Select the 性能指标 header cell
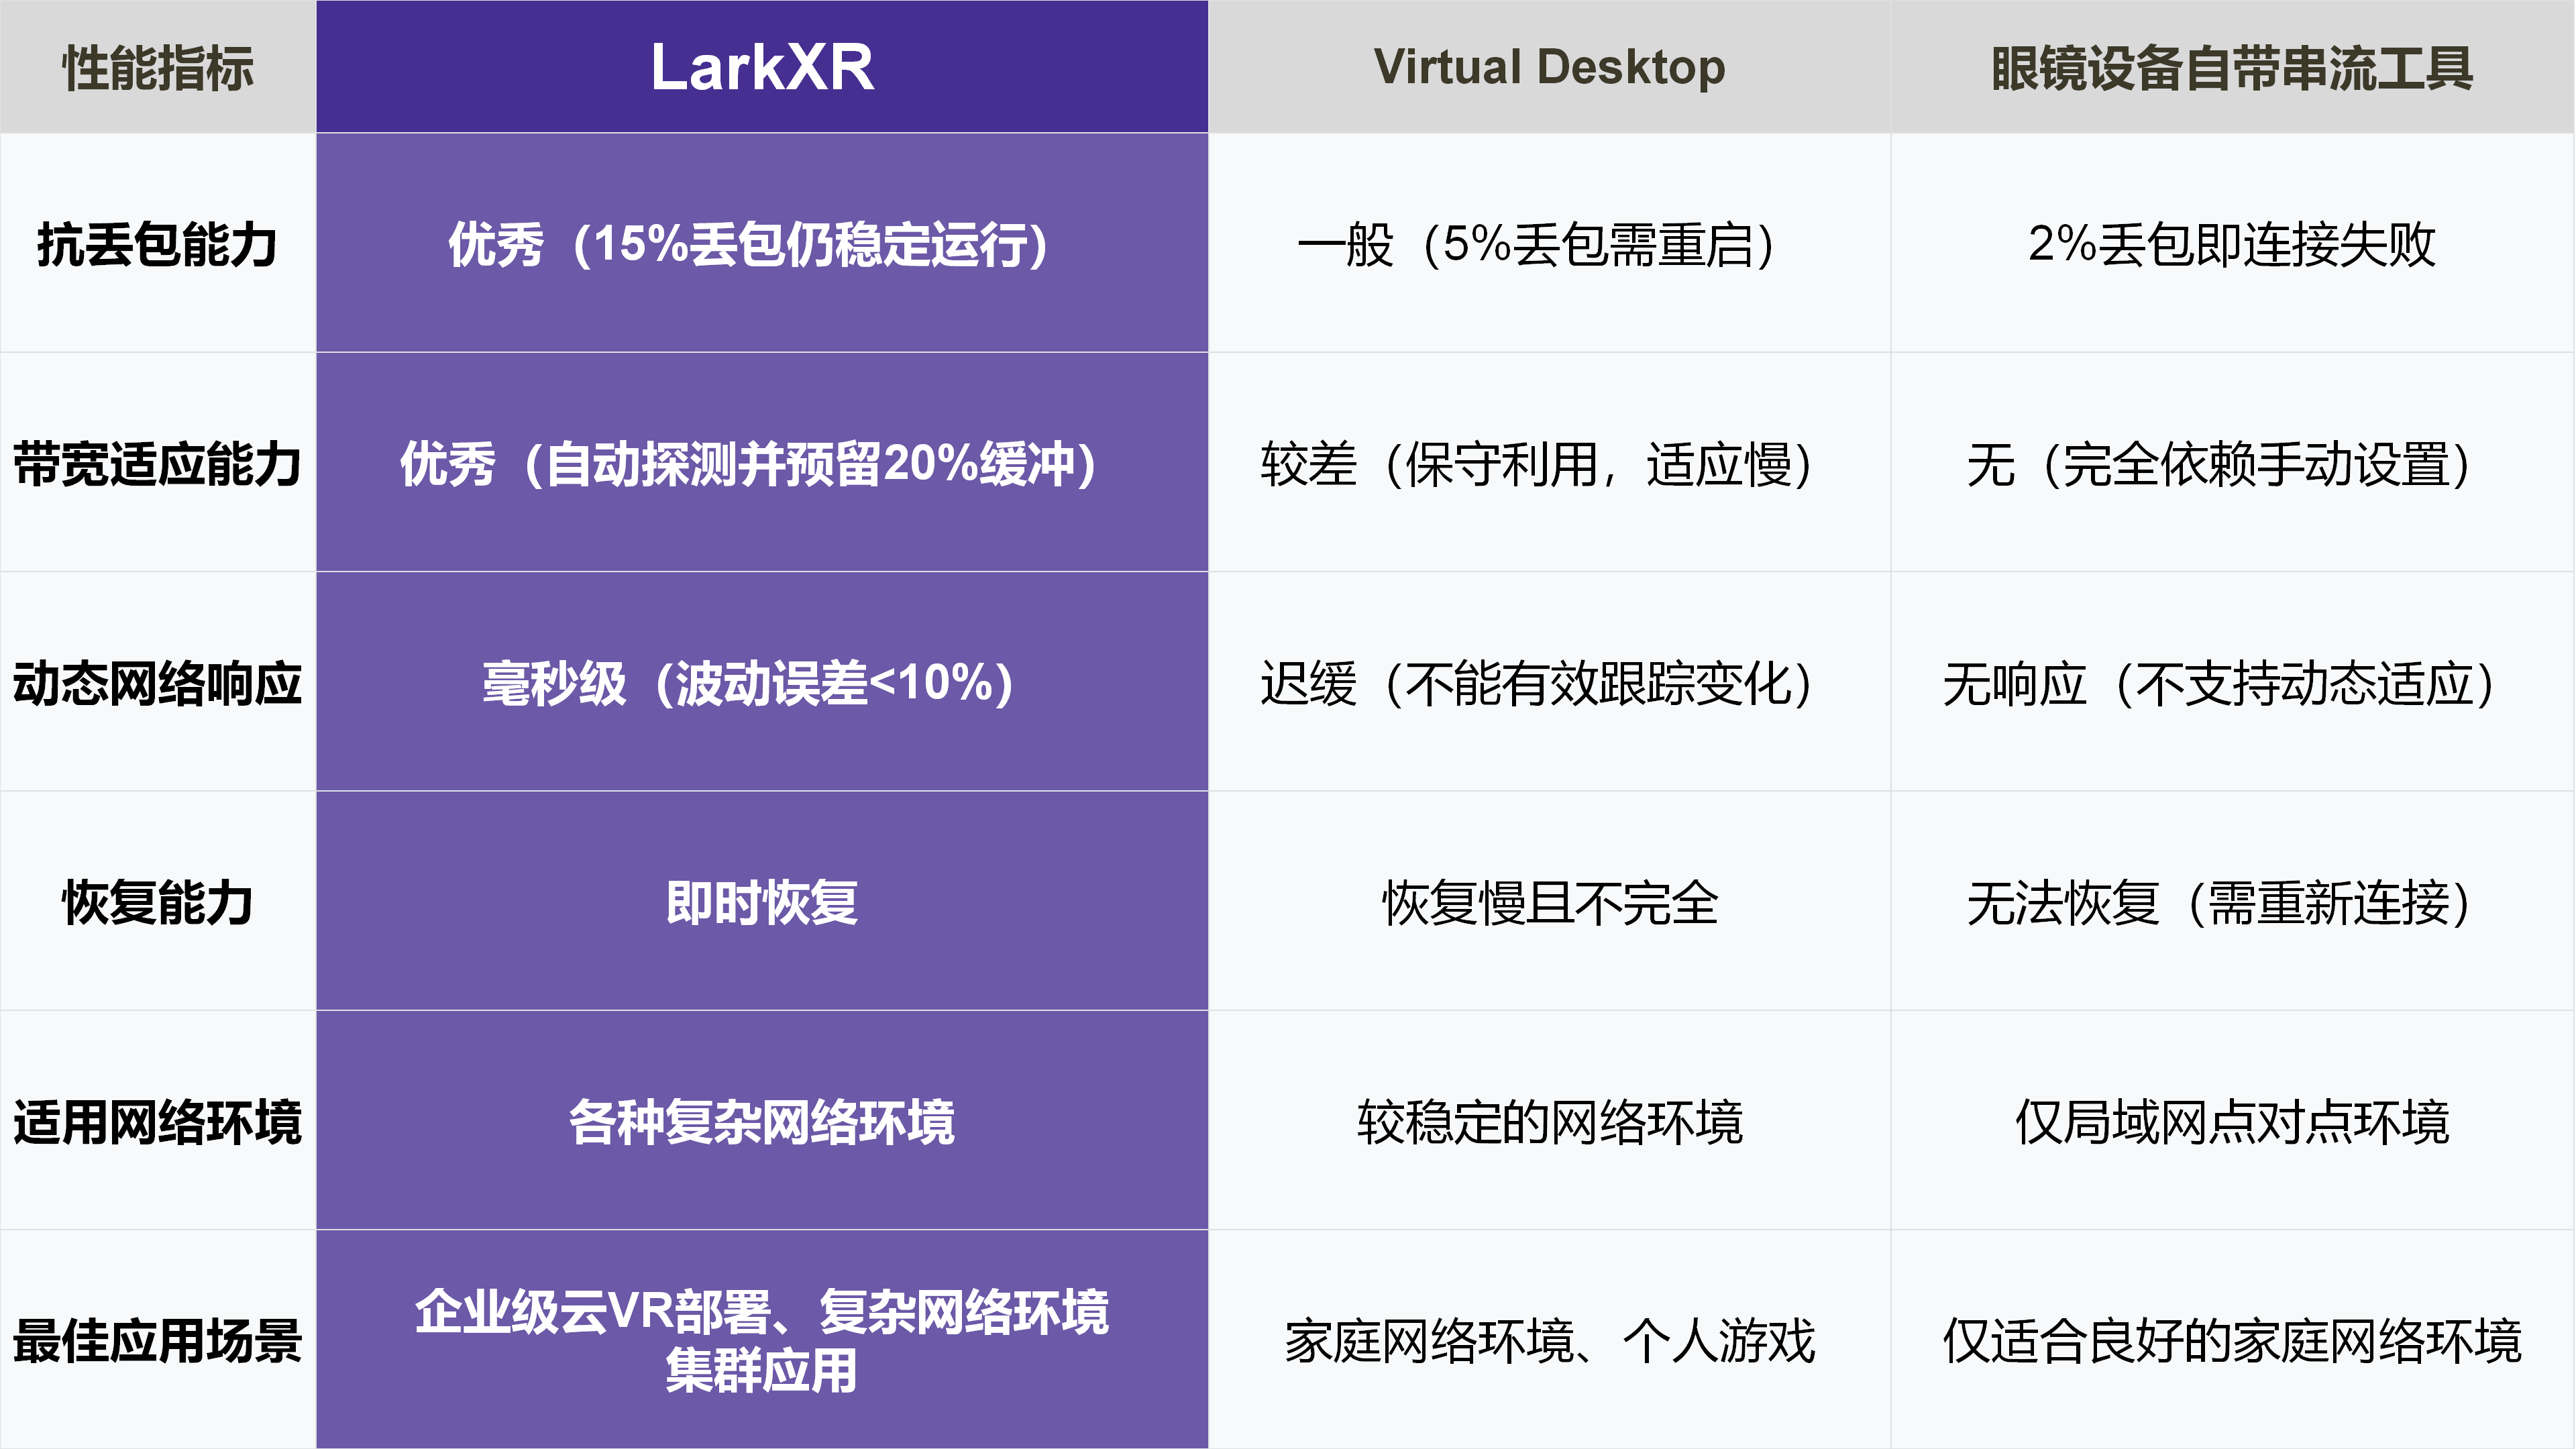Viewport: 2576px width, 1449px height. pyautogui.click(x=158, y=68)
